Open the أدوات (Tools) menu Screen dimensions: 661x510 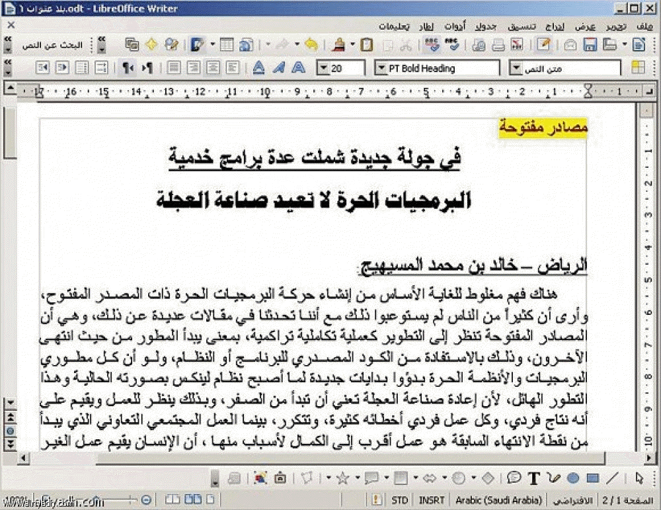[455, 26]
